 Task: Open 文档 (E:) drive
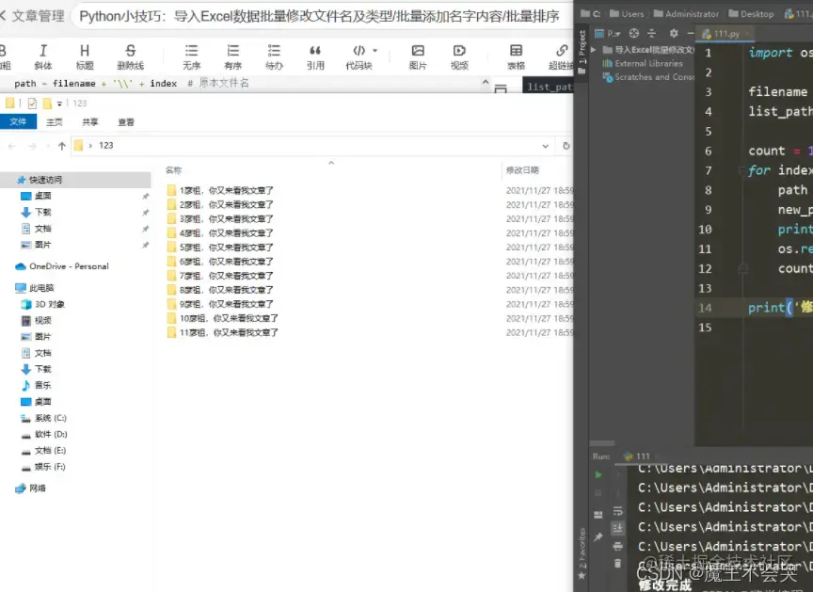click(x=50, y=451)
